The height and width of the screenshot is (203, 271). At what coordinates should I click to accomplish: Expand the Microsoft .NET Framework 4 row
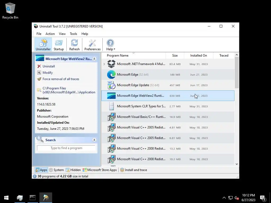pyautogui.click(x=104, y=64)
